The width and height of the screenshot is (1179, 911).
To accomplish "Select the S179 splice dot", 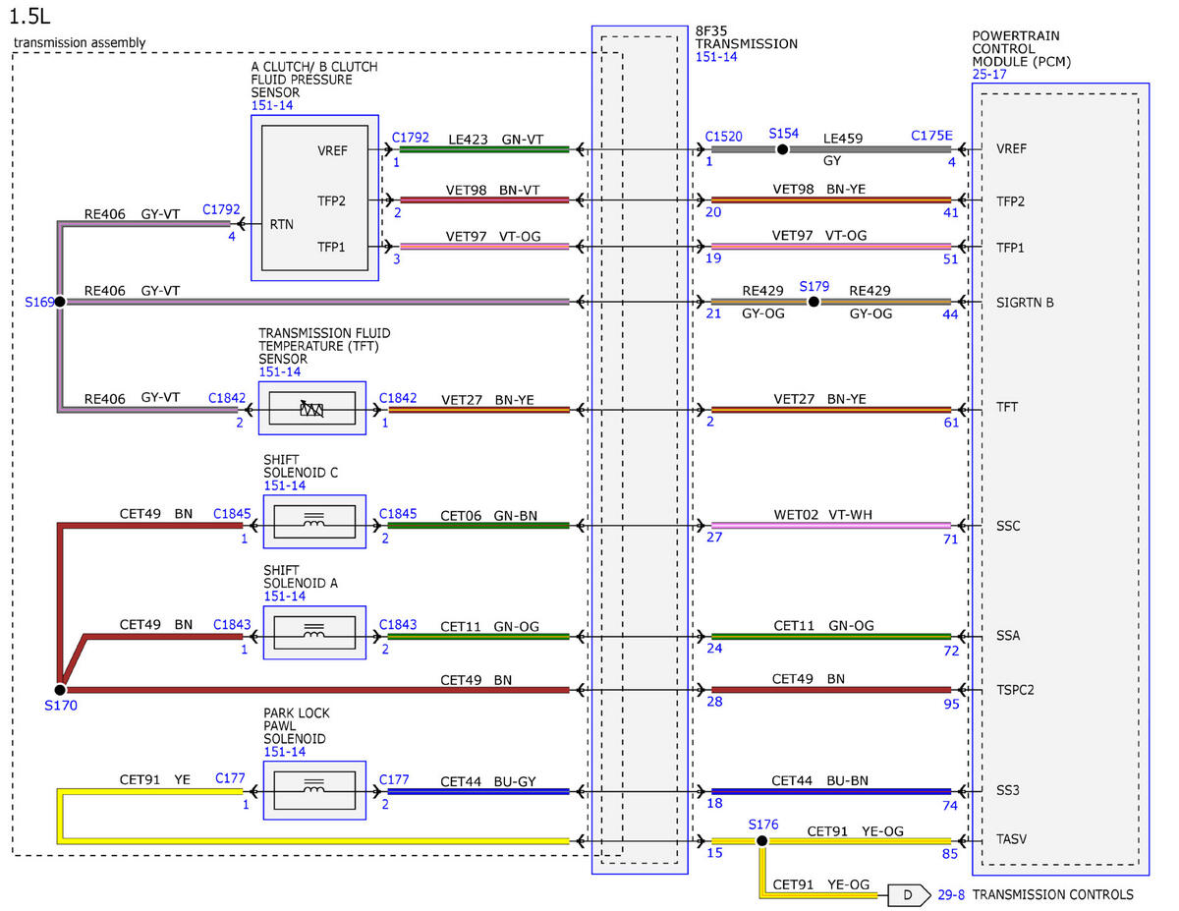I will (x=814, y=302).
